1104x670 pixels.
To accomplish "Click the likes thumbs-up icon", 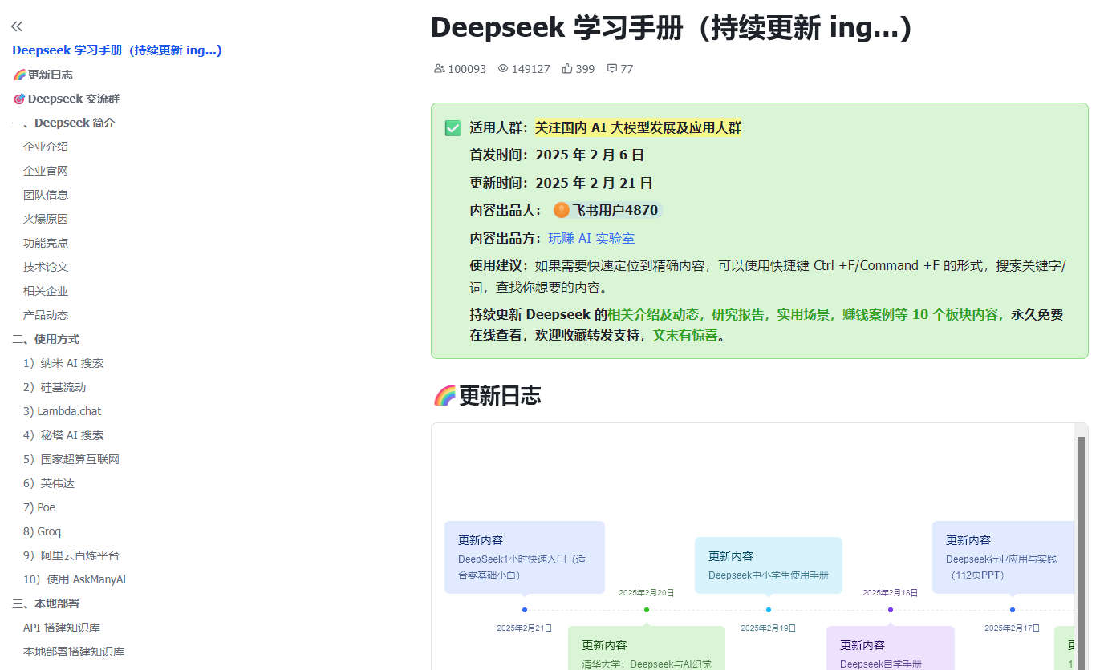I will coord(567,69).
